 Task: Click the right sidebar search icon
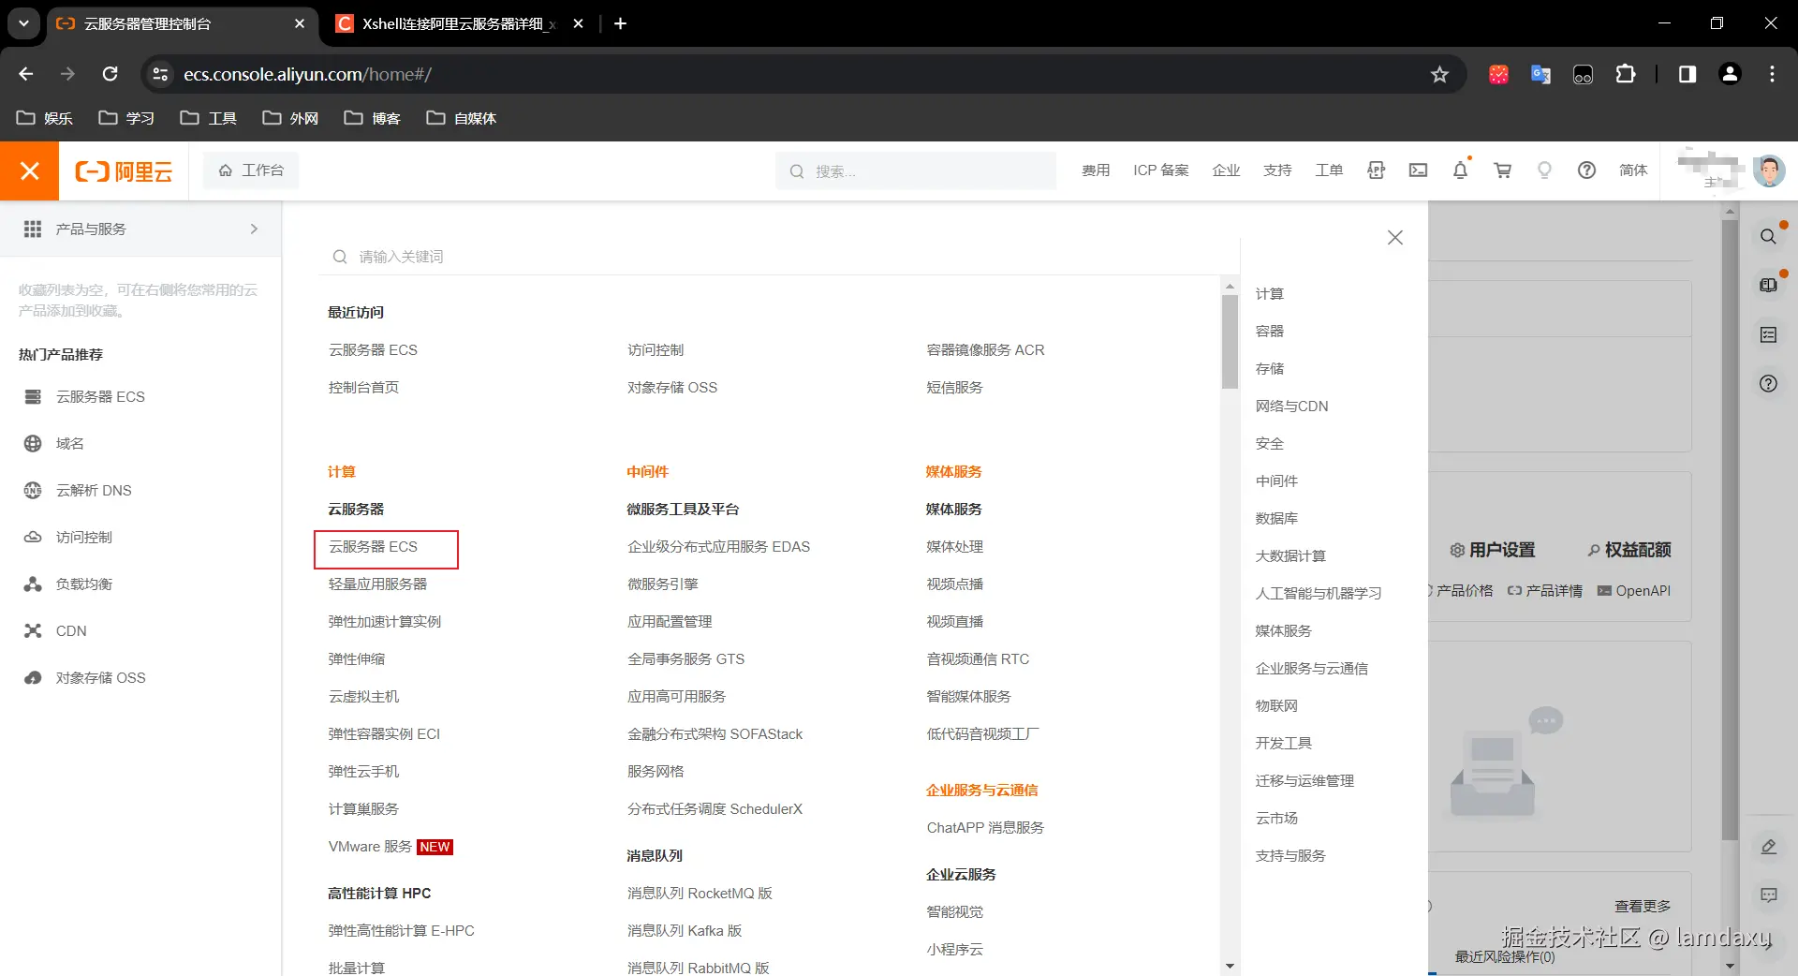[1768, 237]
